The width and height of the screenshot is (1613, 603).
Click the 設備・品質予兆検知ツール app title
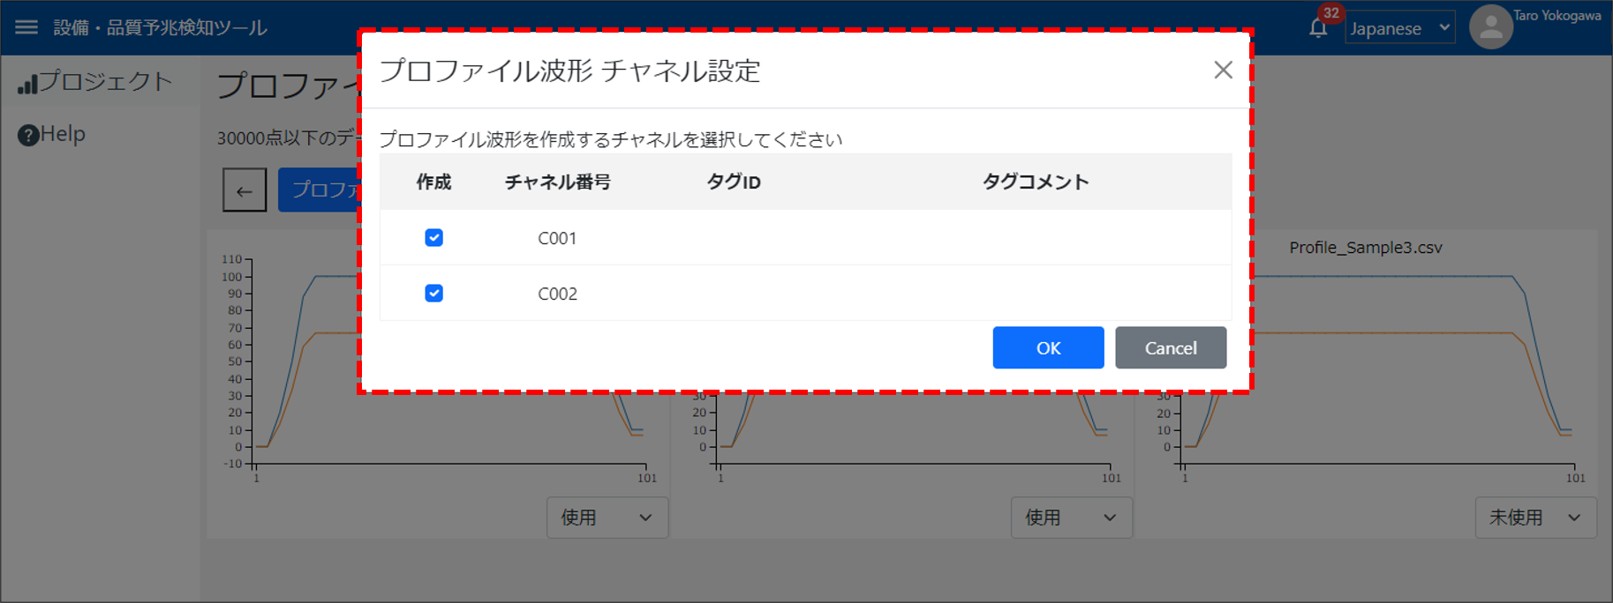[x=160, y=27]
